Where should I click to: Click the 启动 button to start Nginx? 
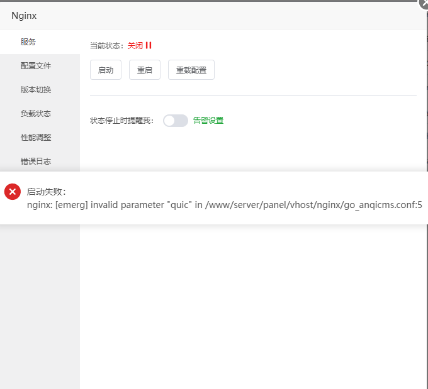coord(106,70)
